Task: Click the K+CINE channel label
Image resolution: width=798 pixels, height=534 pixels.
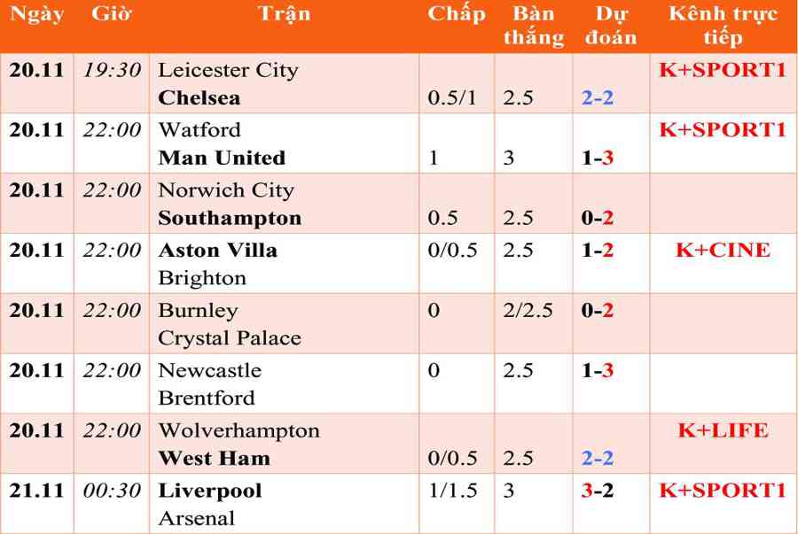Action: coord(723,250)
